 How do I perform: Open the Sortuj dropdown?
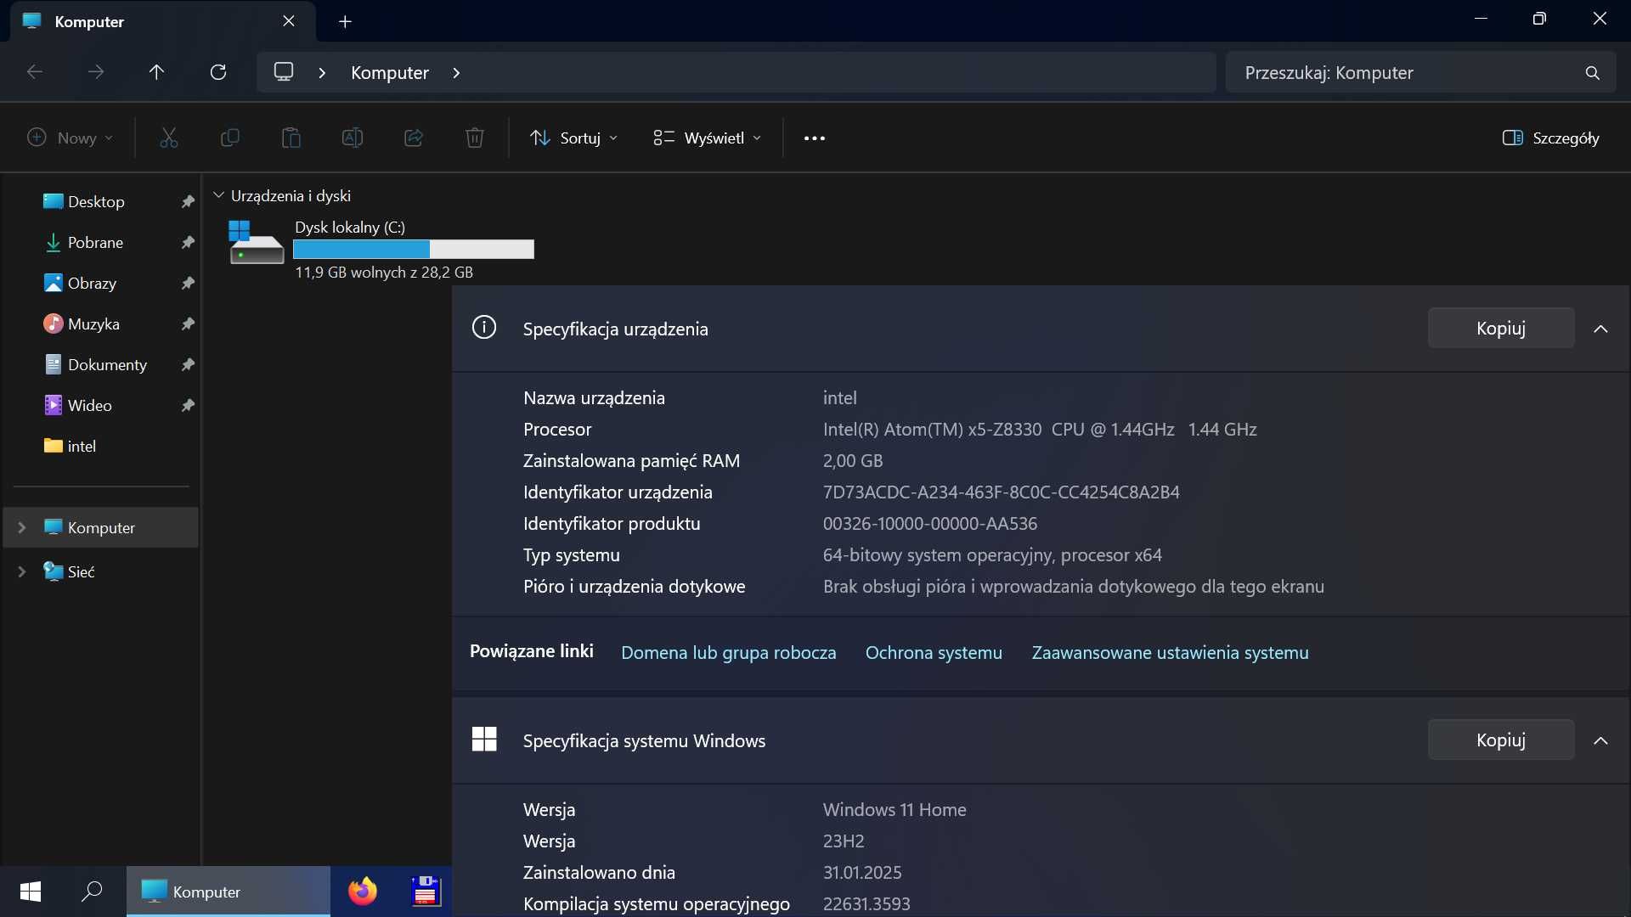point(574,138)
